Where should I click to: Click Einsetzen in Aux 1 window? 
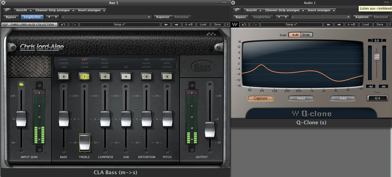(181, 17)
